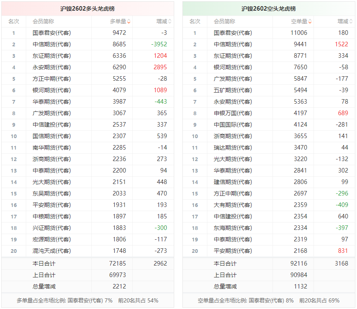Viewport: 357px width, 309px height.
Task: Click long volume value 9472
Action: 119,33
